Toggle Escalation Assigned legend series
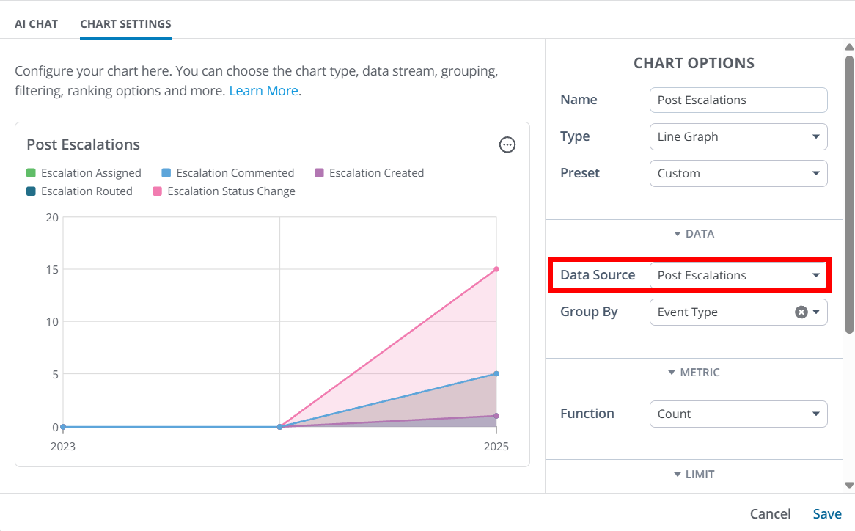The image size is (855, 531). pyautogui.click(x=84, y=173)
